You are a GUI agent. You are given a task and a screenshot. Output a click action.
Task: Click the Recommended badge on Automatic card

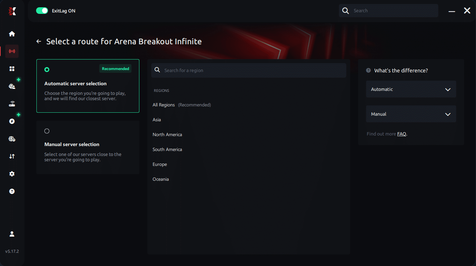(x=116, y=68)
